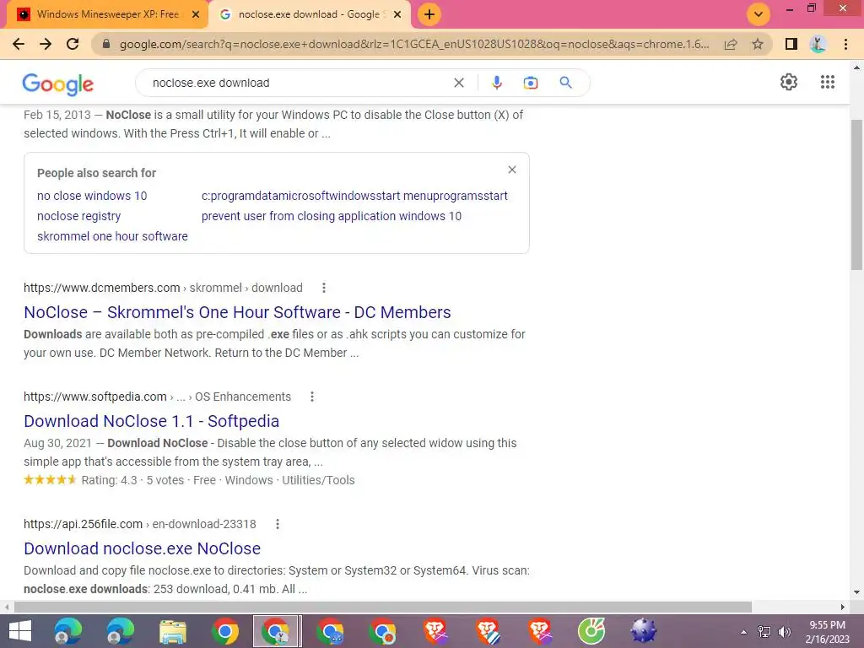
Task: Open more options for softpedia.com result
Action: pyautogui.click(x=312, y=397)
